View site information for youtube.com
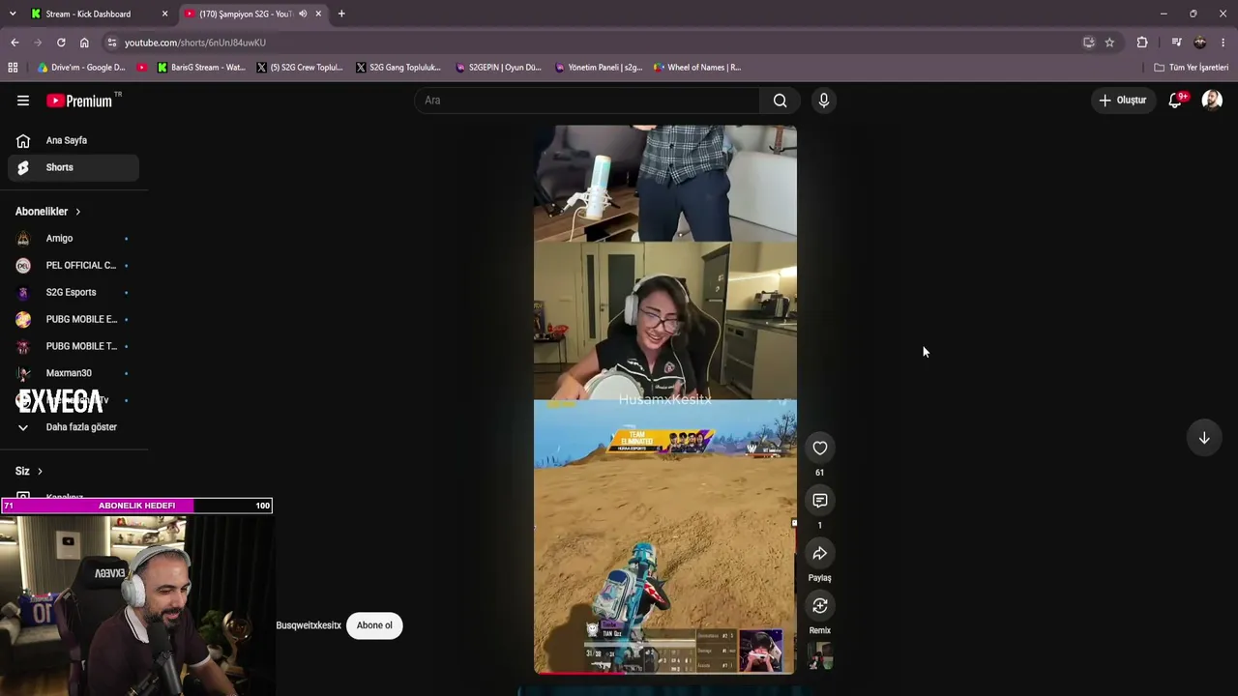This screenshot has width=1238, height=696. [x=112, y=43]
